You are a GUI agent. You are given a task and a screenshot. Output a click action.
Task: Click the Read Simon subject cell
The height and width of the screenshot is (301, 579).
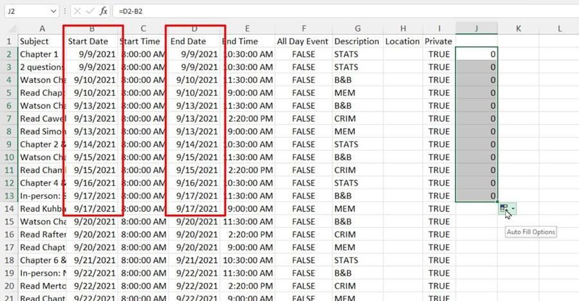tap(42, 131)
